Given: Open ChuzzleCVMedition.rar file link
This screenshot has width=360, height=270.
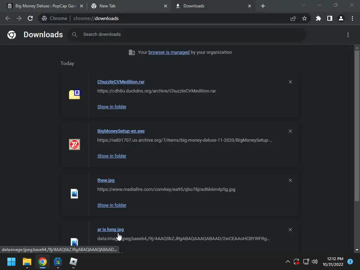Looking at the screenshot, I should point(121,82).
